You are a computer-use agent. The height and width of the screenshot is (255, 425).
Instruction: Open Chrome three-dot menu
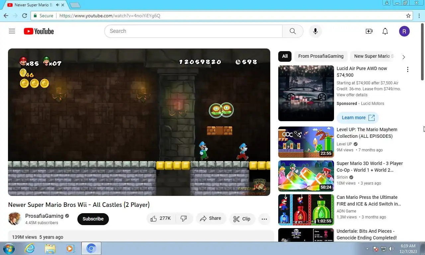point(419,16)
